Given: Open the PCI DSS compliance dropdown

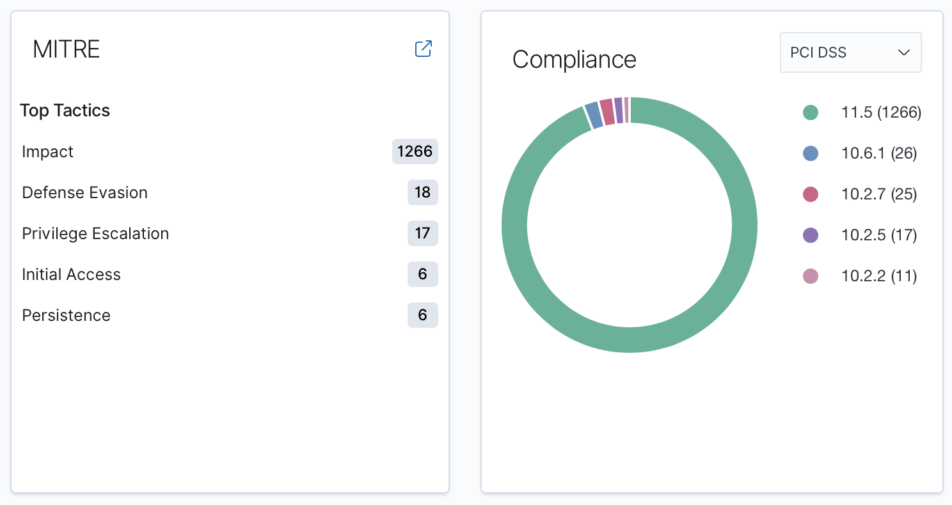Looking at the screenshot, I should [850, 52].
